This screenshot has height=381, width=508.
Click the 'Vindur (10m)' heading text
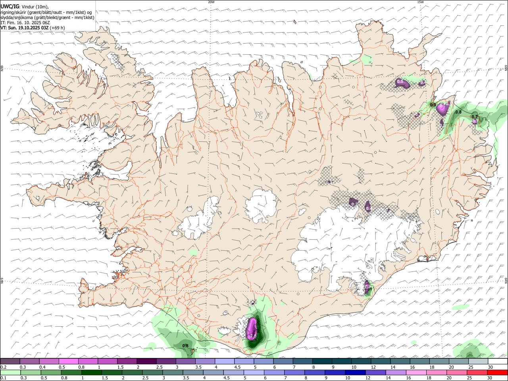pyautogui.click(x=35, y=7)
